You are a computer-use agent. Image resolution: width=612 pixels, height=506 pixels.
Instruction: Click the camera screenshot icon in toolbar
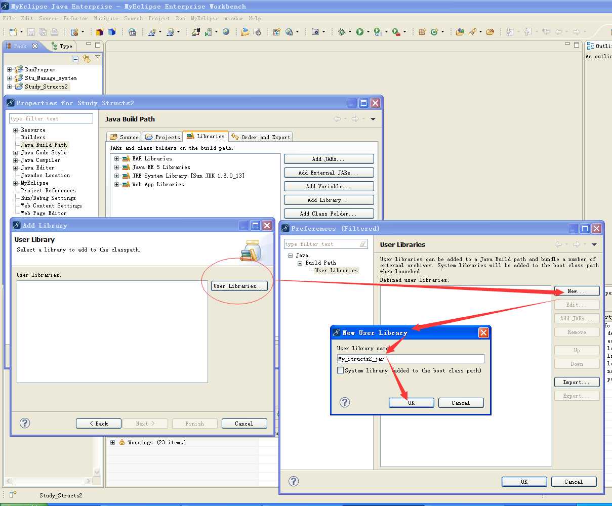click(316, 32)
